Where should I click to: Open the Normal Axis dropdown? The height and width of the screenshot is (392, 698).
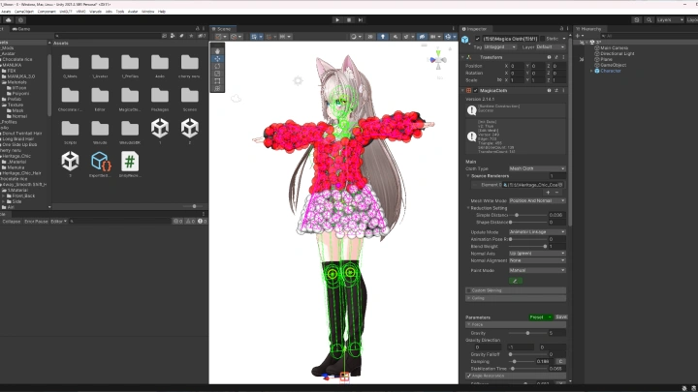tap(537, 254)
